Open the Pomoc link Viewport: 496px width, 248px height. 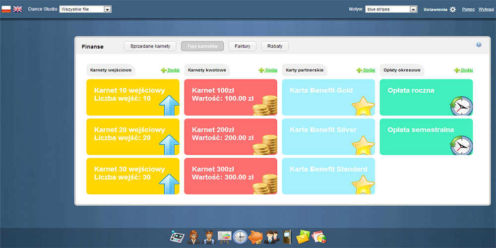[468, 9]
